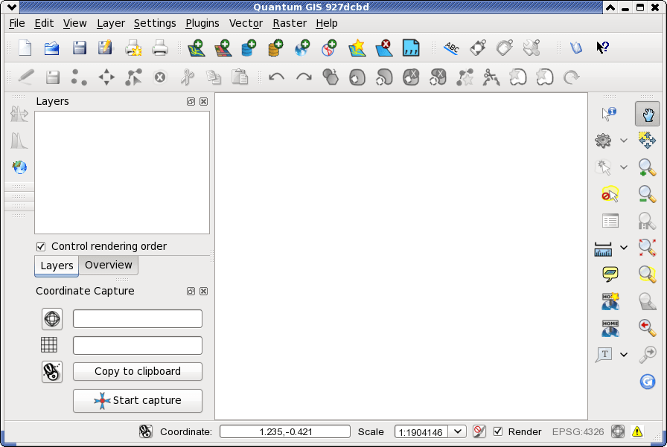Screen dimensions: 667x447
Task: Click the Add Raster Layer icon
Action: [x=223, y=48]
